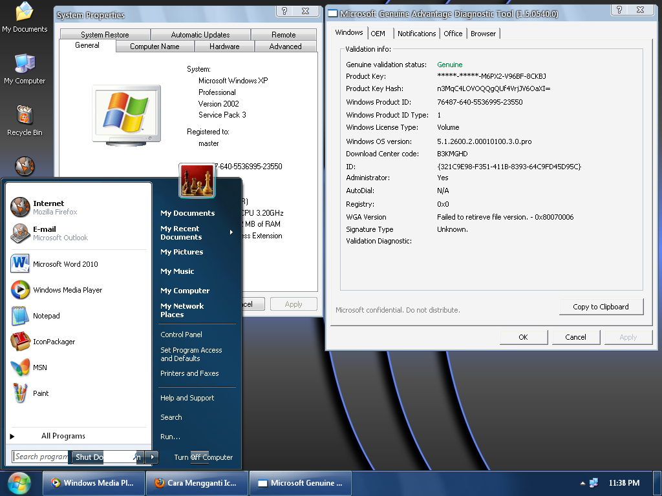Switch to System Restore tab

click(105, 35)
